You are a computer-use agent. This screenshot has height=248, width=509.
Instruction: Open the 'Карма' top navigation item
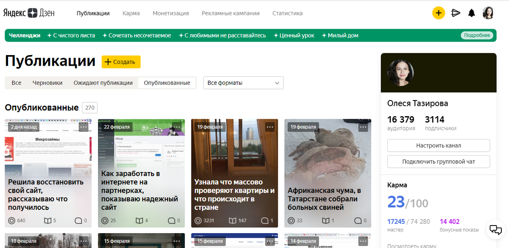click(131, 13)
